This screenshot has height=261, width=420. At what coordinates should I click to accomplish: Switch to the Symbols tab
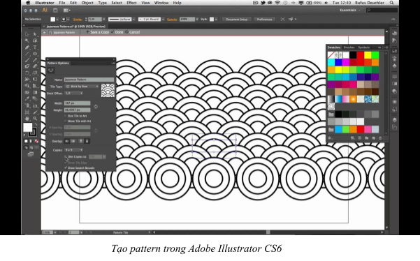pos(364,47)
